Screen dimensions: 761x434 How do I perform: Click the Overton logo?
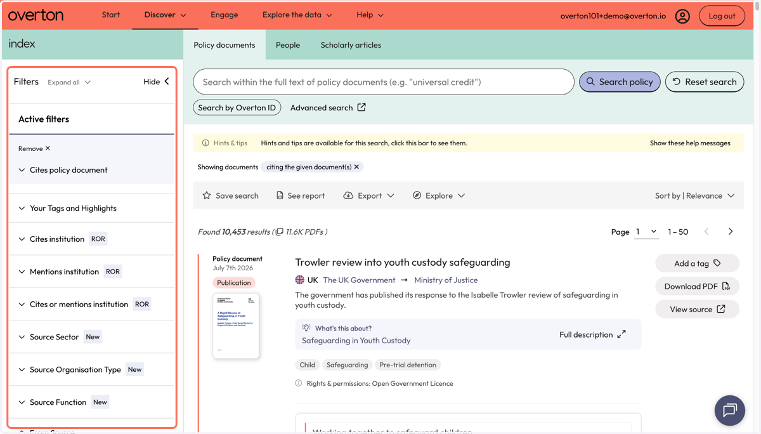click(36, 15)
